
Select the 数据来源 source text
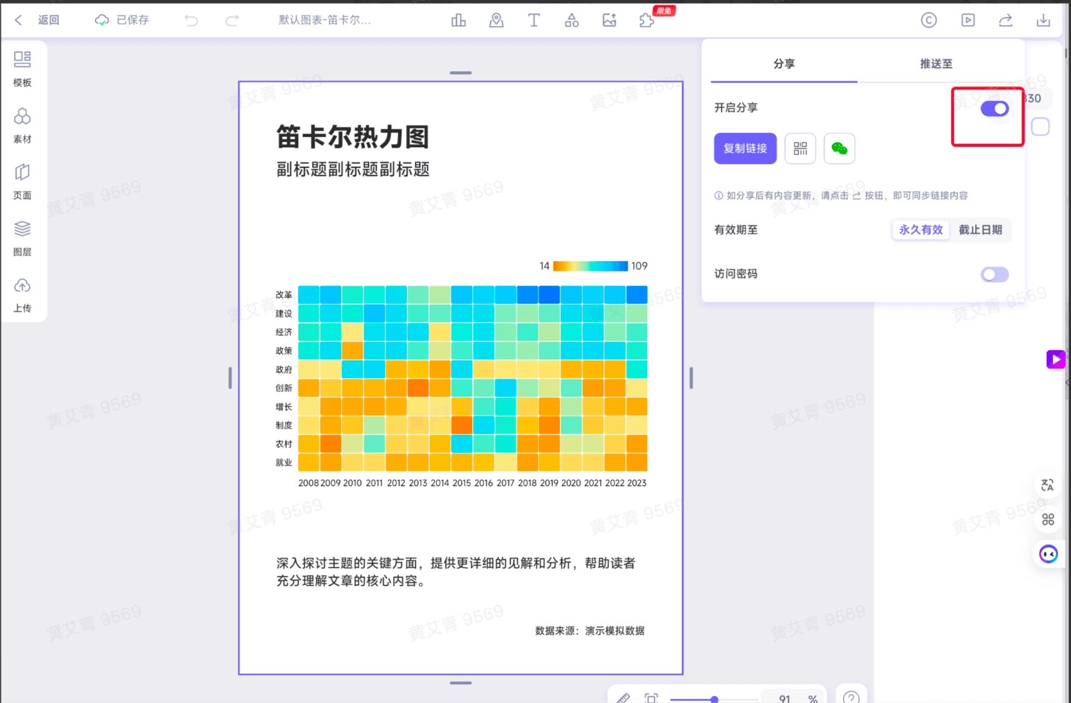[x=589, y=631]
